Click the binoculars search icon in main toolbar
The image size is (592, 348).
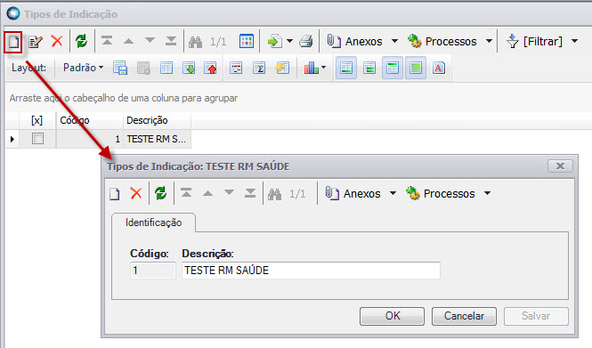click(195, 42)
